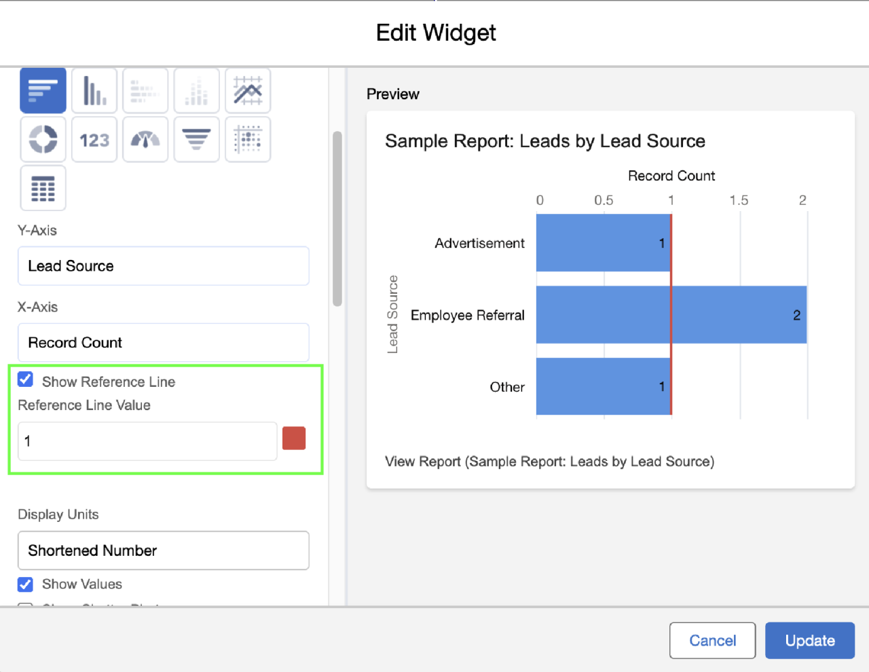The height and width of the screenshot is (672, 869).
Task: Expand Display Units Shortened Number dropdown
Action: (163, 550)
